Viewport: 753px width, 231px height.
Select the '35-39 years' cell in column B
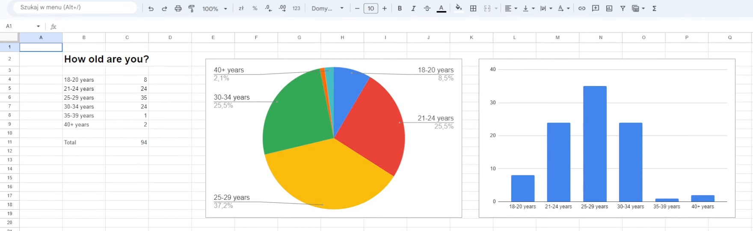pos(84,115)
